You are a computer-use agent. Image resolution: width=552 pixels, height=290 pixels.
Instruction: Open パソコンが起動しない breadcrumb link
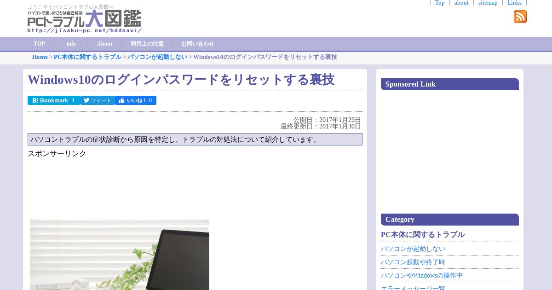157,57
